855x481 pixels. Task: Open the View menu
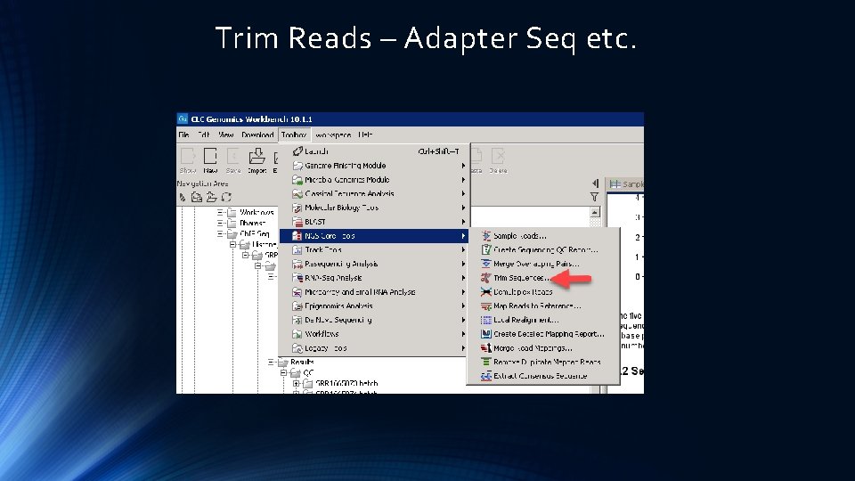pyautogui.click(x=225, y=135)
